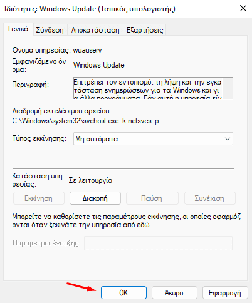The image size is (252, 303).
Task: Confirm the dialog with OK
Action: (123, 293)
